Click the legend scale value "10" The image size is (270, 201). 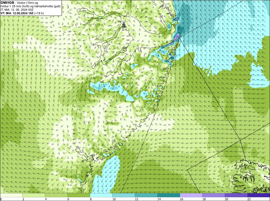114,199
